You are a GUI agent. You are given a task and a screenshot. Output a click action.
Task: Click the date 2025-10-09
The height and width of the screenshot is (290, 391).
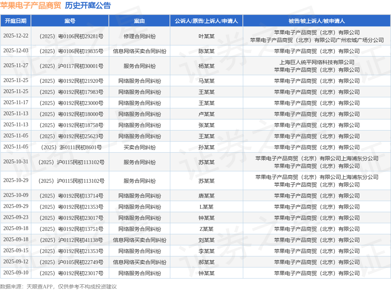coord(16,195)
